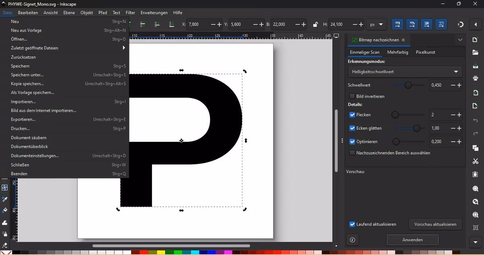Toggle move gradients with objects button

pyautogui.click(x=426, y=25)
